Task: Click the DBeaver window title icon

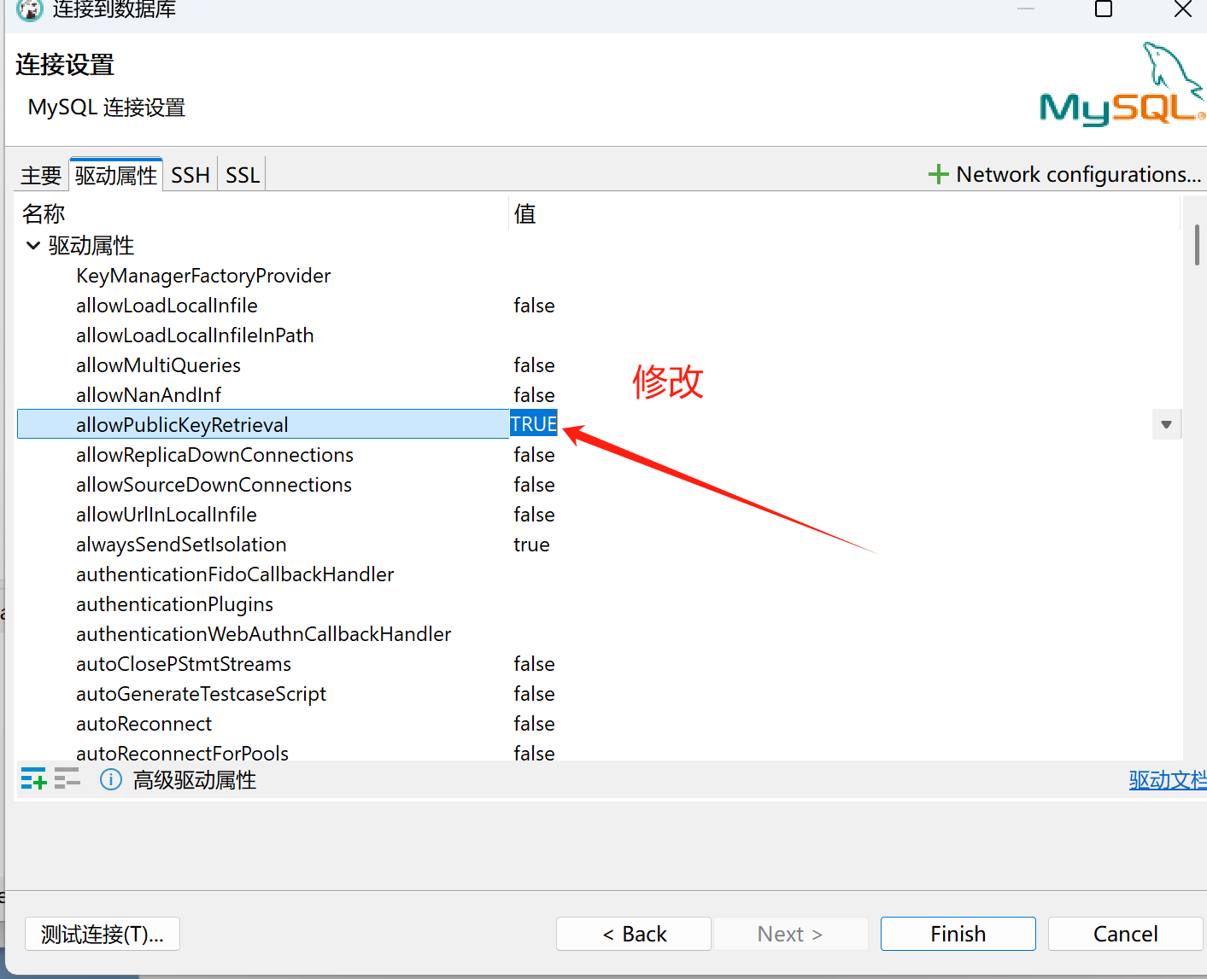Action: (x=29, y=9)
